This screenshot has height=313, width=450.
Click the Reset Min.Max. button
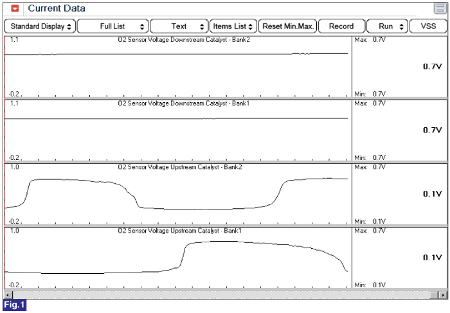click(287, 26)
